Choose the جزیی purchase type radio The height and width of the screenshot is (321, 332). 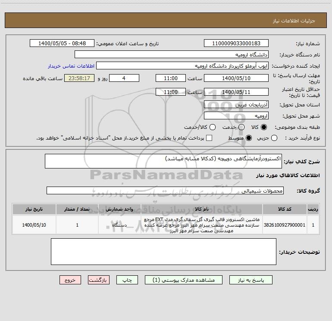point(274,138)
